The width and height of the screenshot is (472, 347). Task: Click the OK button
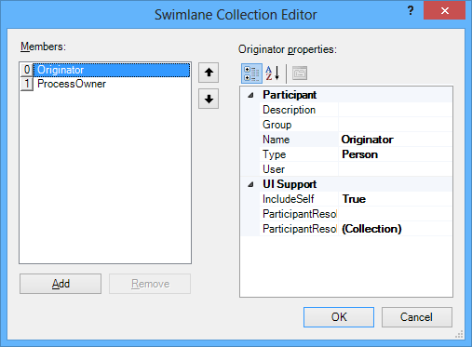tap(339, 317)
